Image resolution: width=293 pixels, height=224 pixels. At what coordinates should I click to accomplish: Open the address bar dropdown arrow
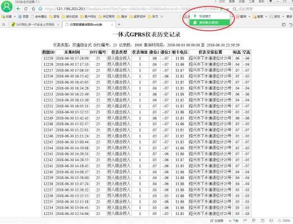(227, 9)
